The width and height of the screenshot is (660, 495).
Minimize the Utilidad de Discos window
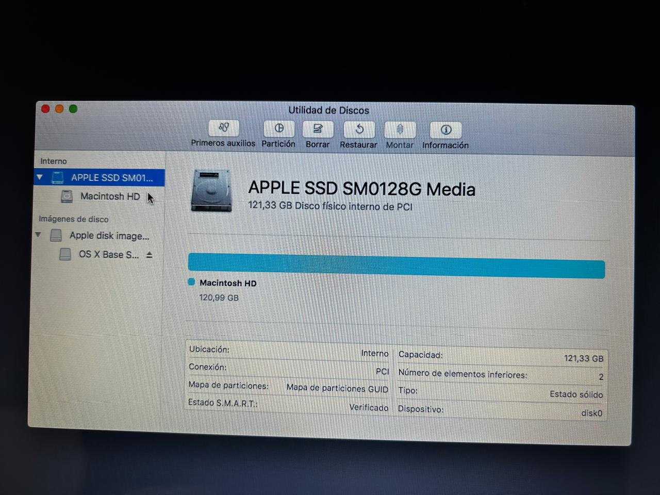[59, 109]
